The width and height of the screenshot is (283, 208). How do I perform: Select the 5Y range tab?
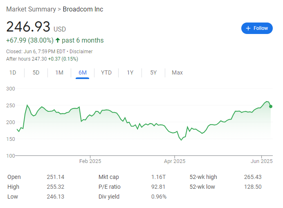pos(153,72)
